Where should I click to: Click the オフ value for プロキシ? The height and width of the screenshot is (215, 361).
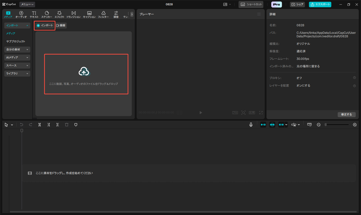299,78
